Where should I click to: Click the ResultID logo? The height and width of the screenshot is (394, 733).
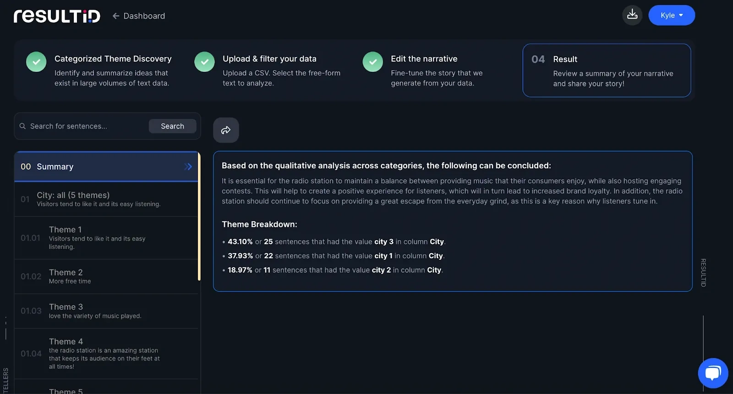57,16
